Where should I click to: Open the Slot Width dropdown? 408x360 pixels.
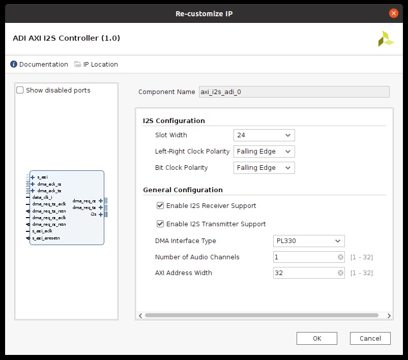click(264, 135)
